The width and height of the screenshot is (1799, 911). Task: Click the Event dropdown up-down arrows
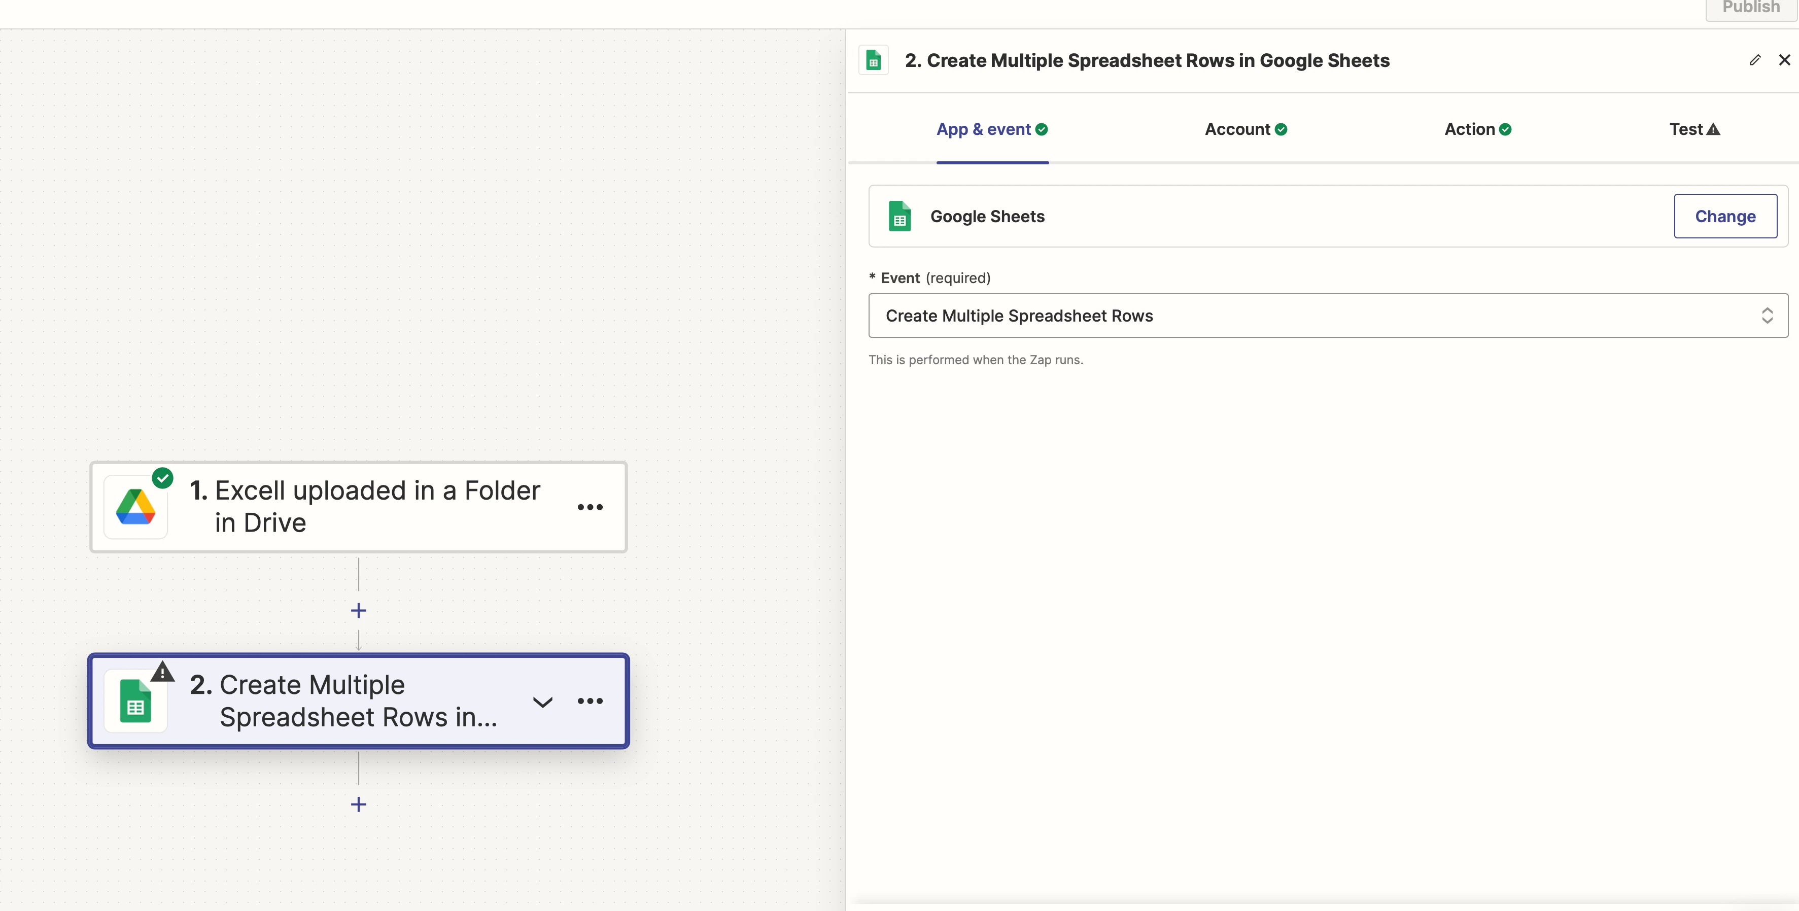[1767, 316]
